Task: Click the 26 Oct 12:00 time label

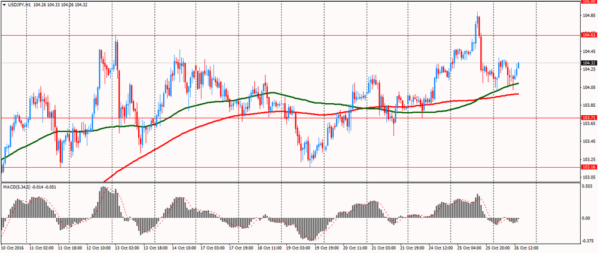Action: coord(526,248)
